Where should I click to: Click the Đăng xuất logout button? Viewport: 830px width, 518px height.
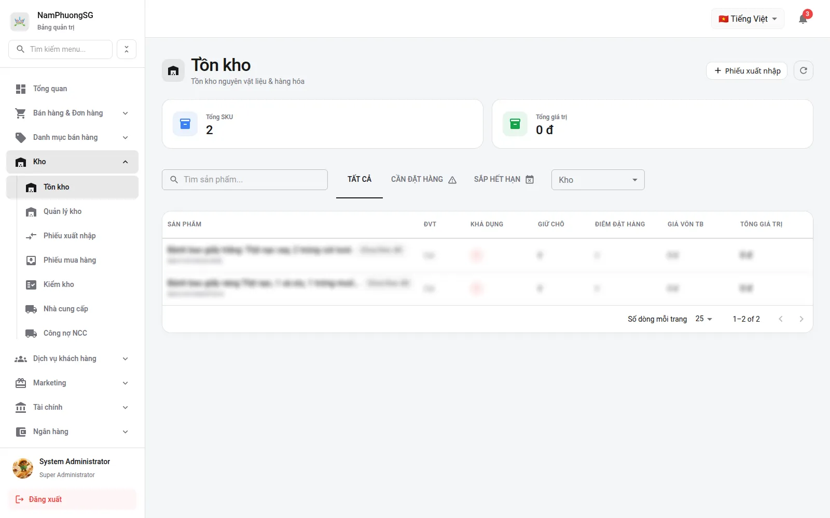click(x=72, y=499)
